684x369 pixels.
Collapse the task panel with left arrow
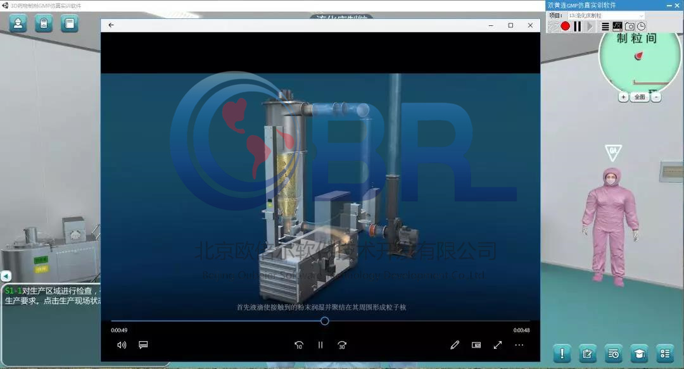point(6,276)
